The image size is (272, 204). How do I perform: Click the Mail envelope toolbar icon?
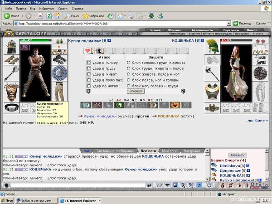[x=121, y=16]
